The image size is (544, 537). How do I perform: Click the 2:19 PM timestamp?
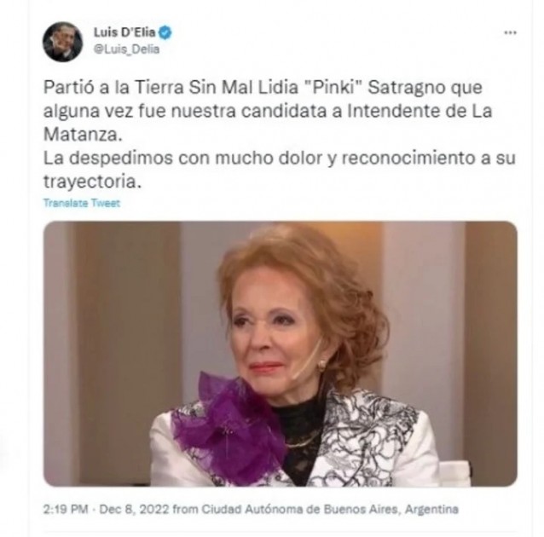pyautogui.click(x=65, y=509)
